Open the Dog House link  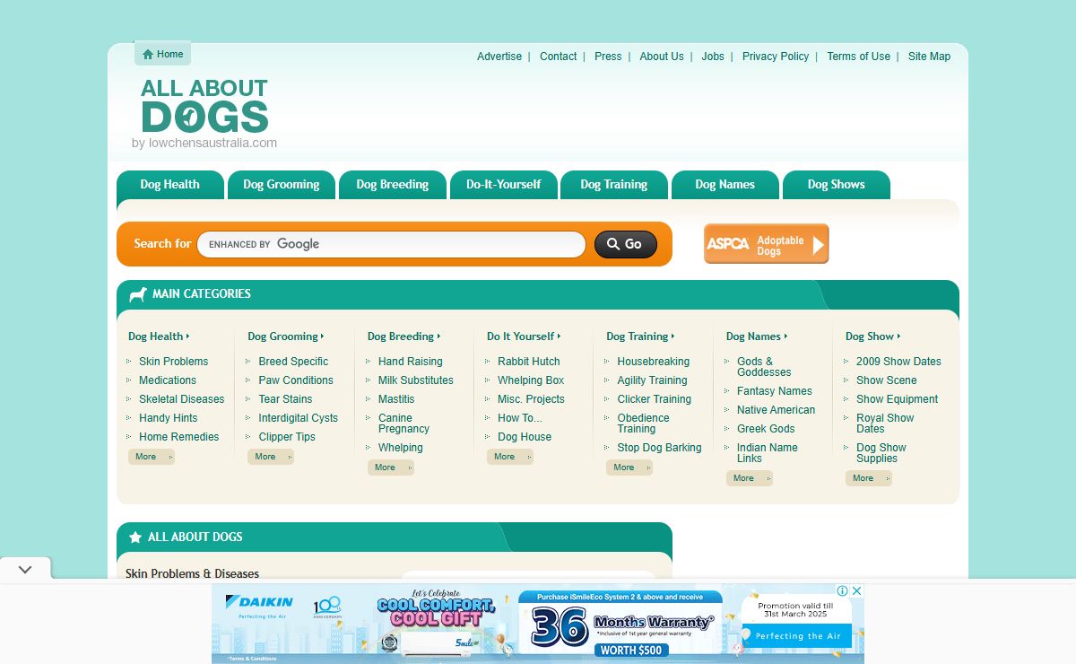(x=525, y=437)
